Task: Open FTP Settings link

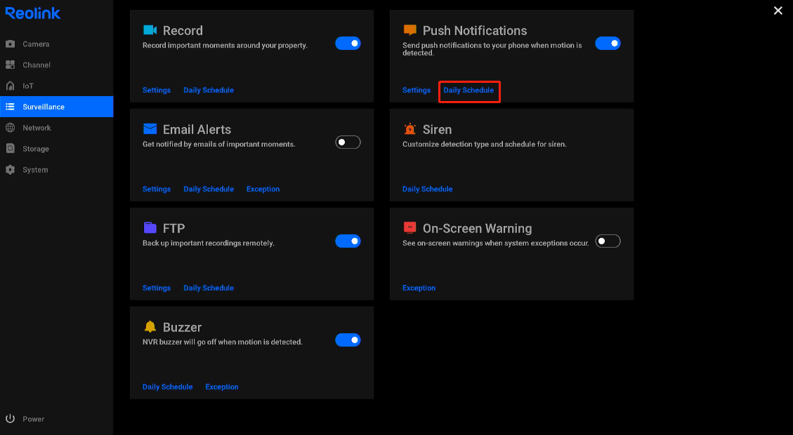Action: (156, 288)
